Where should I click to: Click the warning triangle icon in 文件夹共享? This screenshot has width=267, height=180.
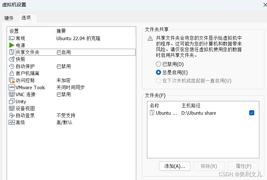[150, 38]
